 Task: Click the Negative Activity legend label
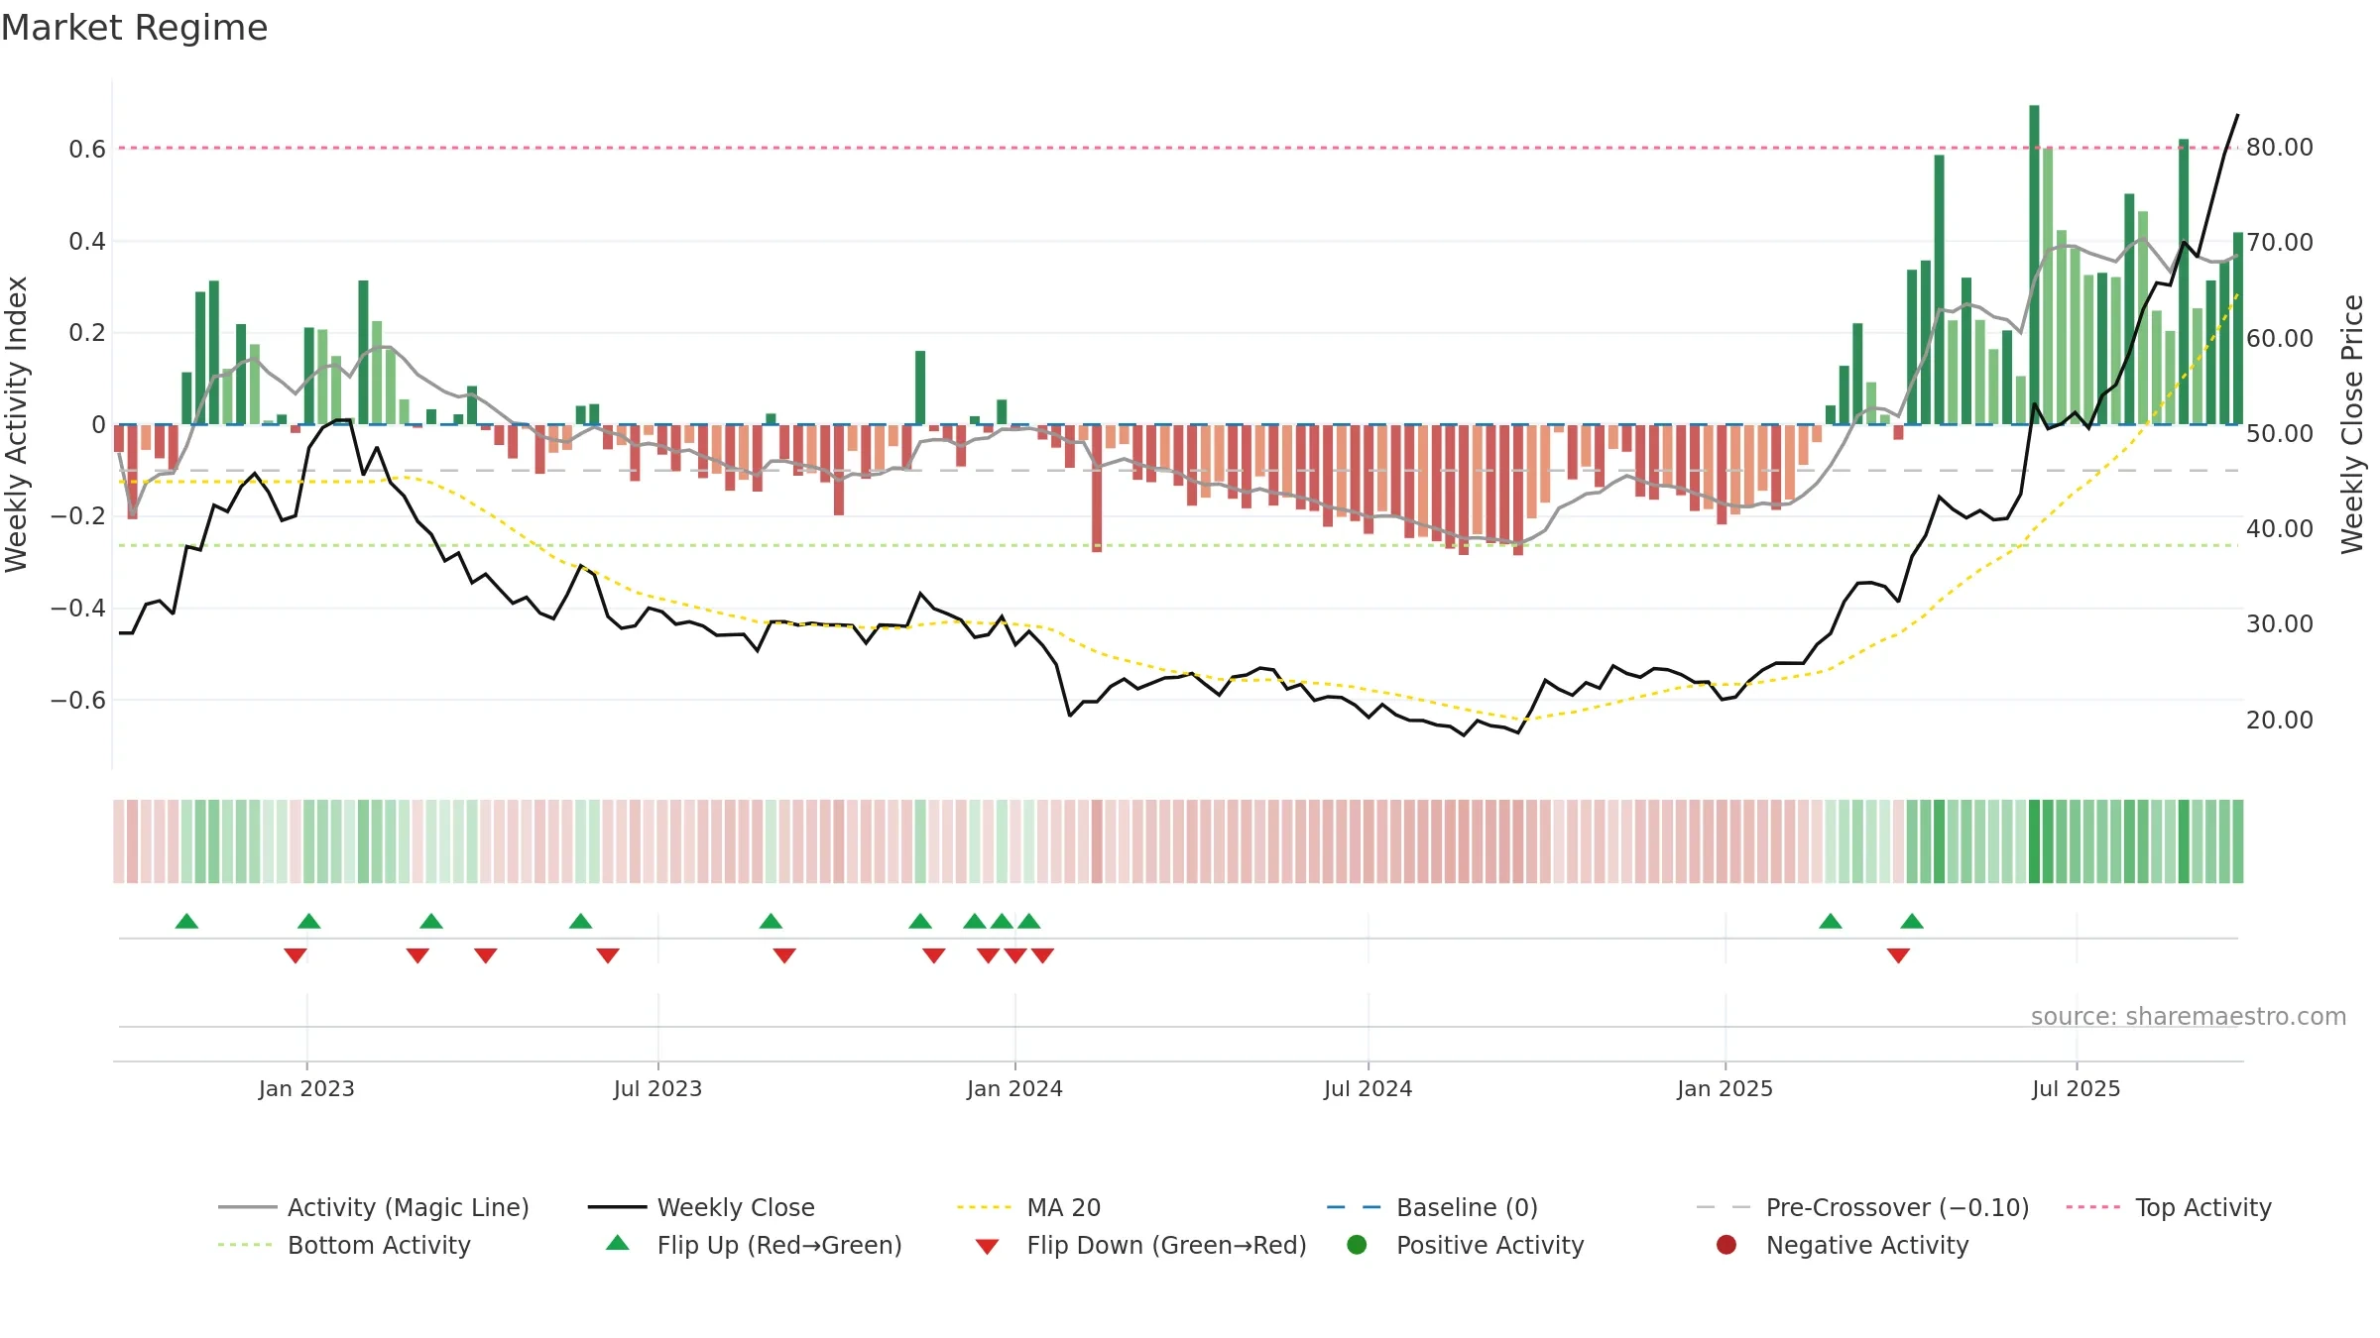[1867, 1245]
